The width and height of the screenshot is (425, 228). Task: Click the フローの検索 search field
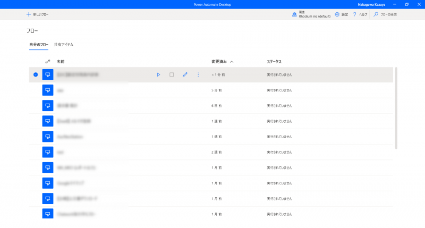(388, 14)
